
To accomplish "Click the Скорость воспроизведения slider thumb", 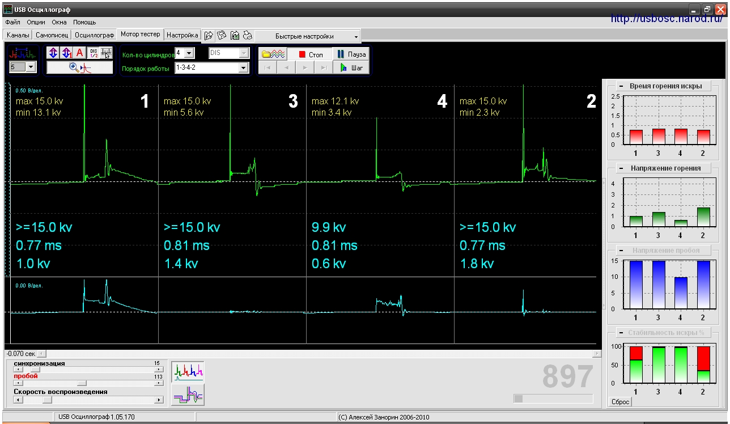I will click(47, 400).
